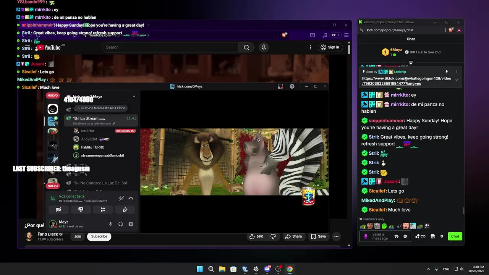The image size is (489, 275).
Task: Unpin message via pin icon in Kick chat
Action: pyautogui.click(x=447, y=72)
